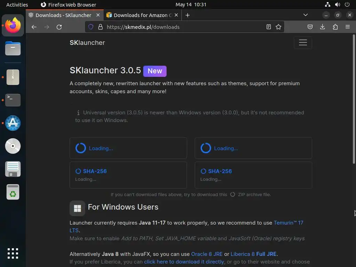This screenshot has width=356, height=267.
Task: Open Archive Manager in the dock
Action: click(13, 77)
